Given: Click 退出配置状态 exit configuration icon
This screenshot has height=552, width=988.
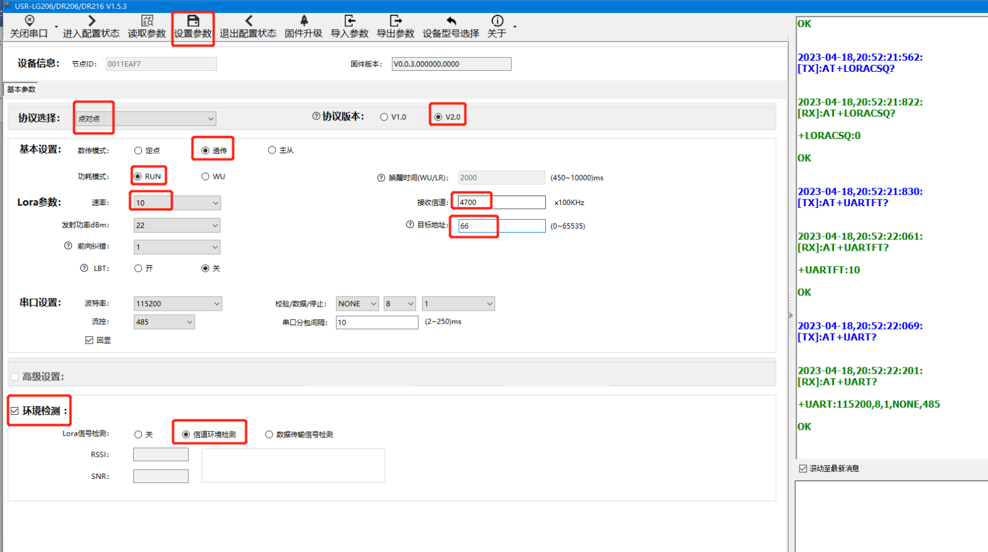Looking at the screenshot, I should 248,21.
